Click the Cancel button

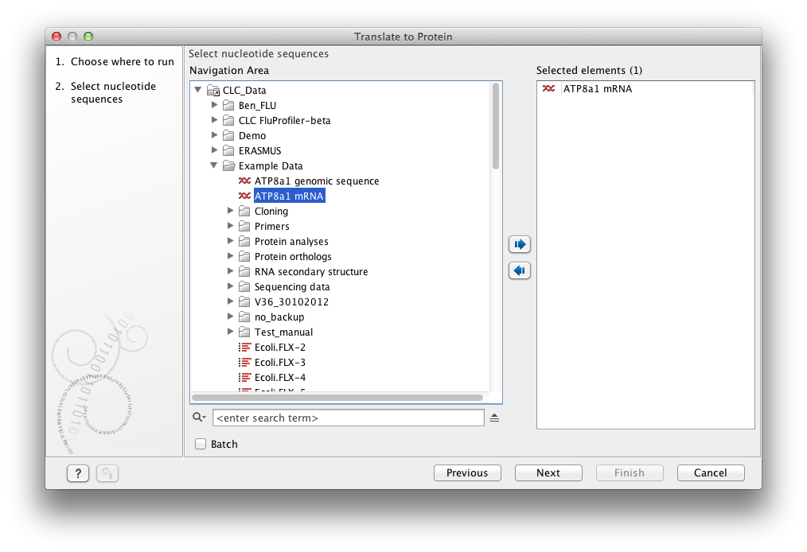click(710, 472)
